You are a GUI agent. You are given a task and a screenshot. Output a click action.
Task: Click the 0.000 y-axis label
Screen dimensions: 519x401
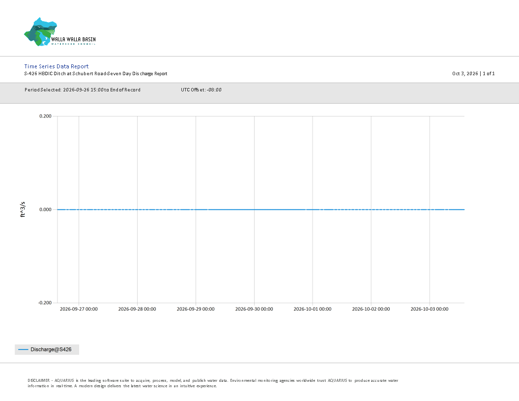coord(45,209)
